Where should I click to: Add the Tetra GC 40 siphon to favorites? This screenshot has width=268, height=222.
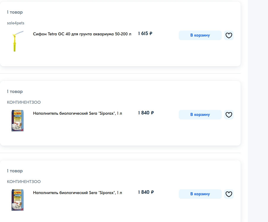coord(229,35)
